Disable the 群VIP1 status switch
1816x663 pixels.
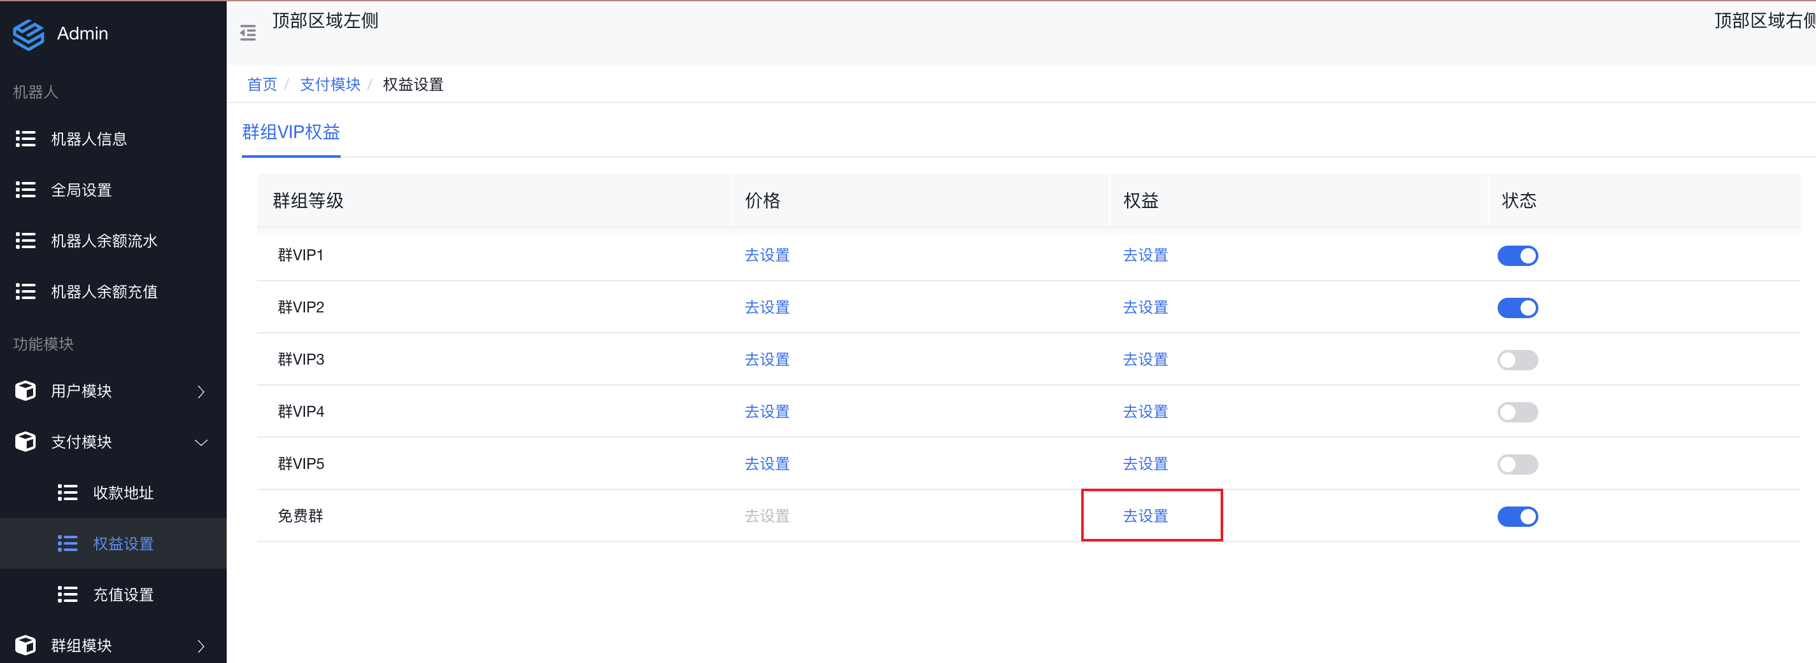(1517, 256)
